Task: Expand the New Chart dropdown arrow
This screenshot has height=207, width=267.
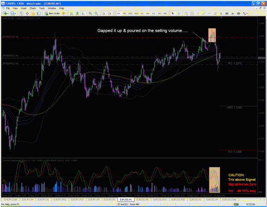Action: click(8, 13)
